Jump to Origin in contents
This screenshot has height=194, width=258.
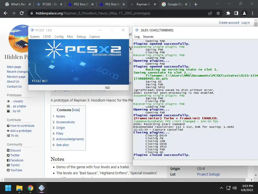(60, 128)
